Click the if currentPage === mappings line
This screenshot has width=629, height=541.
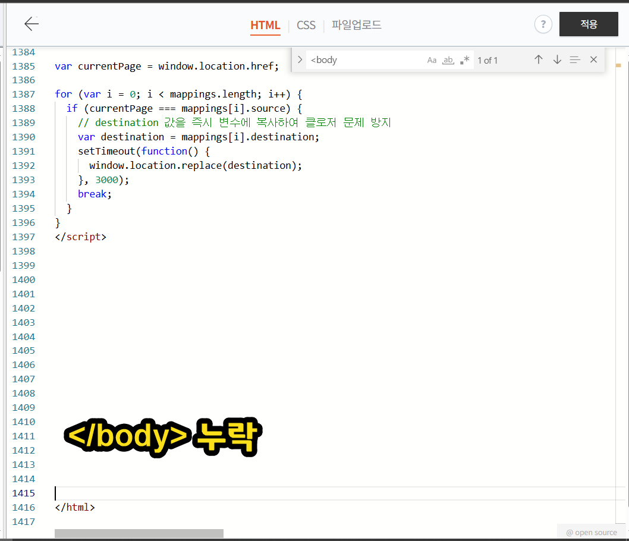(x=184, y=109)
